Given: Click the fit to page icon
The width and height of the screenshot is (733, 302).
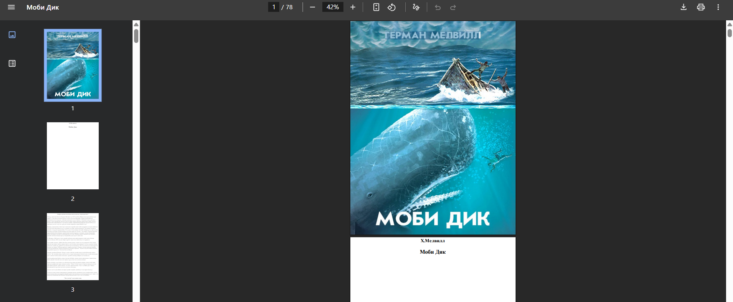Looking at the screenshot, I should click(x=376, y=7).
